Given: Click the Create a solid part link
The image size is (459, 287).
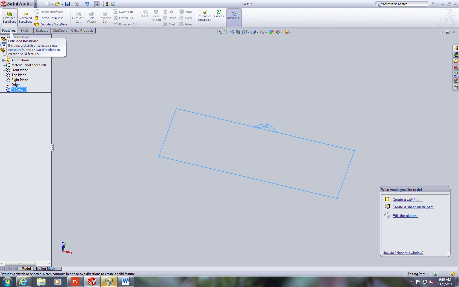Looking at the screenshot, I should (x=407, y=200).
